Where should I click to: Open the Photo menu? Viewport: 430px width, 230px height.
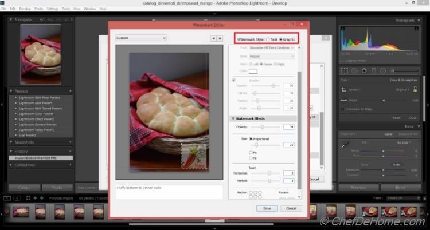click(38, 9)
